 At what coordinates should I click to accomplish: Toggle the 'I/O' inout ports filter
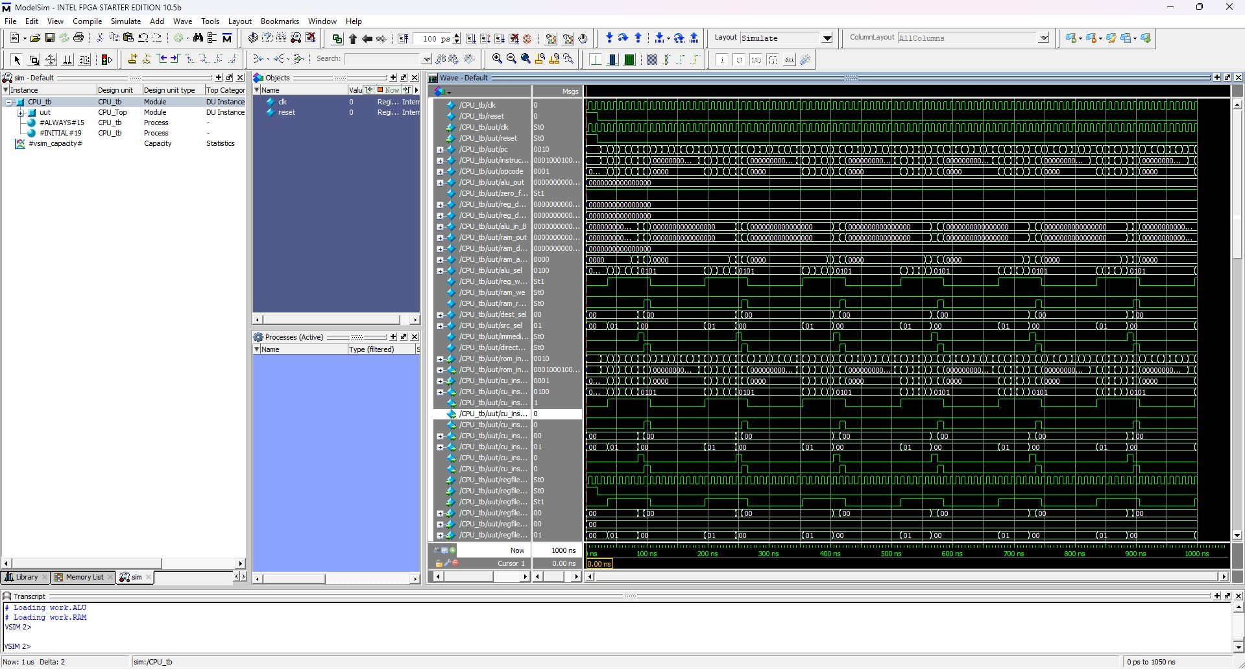click(x=756, y=60)
